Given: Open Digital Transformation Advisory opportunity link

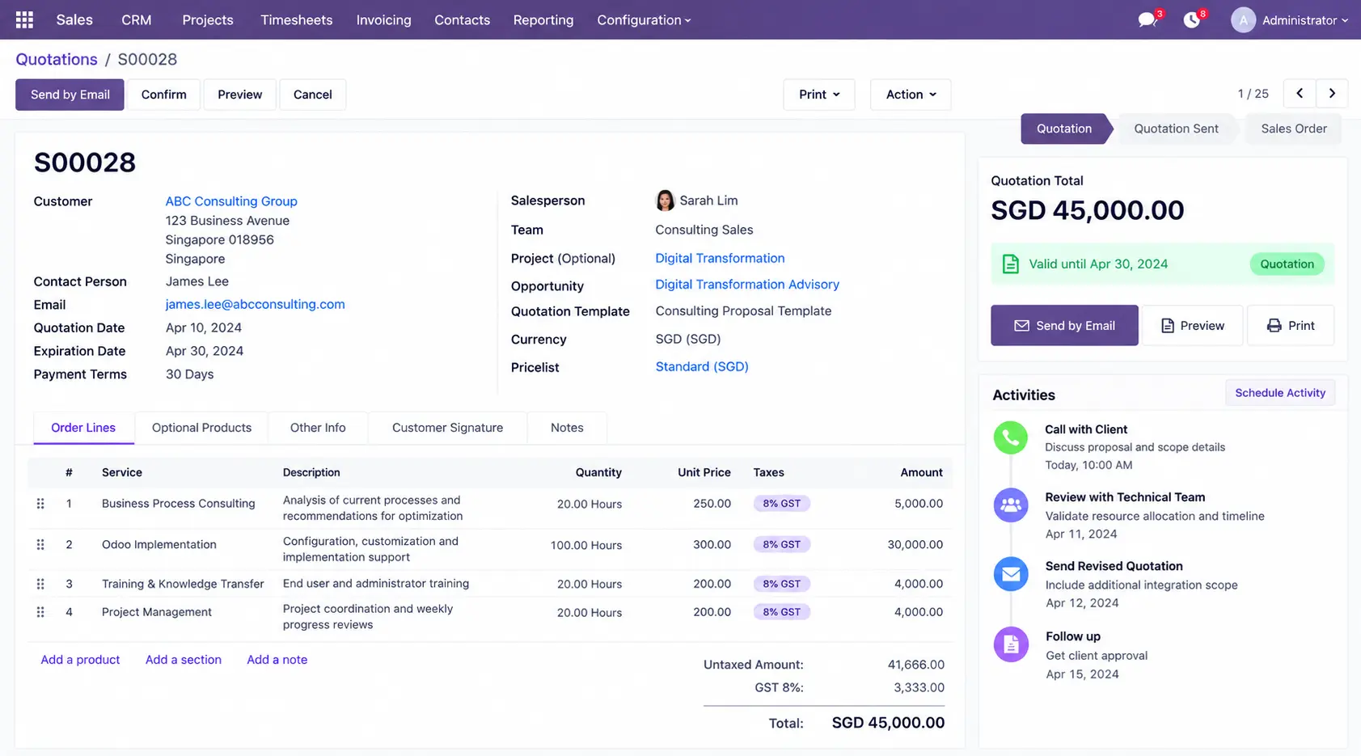Looking at the screenshot, I should (x=747, y=285).
